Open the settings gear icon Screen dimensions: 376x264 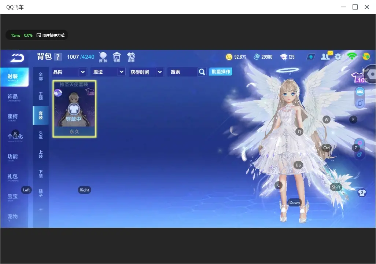click(x=338, y=57)
